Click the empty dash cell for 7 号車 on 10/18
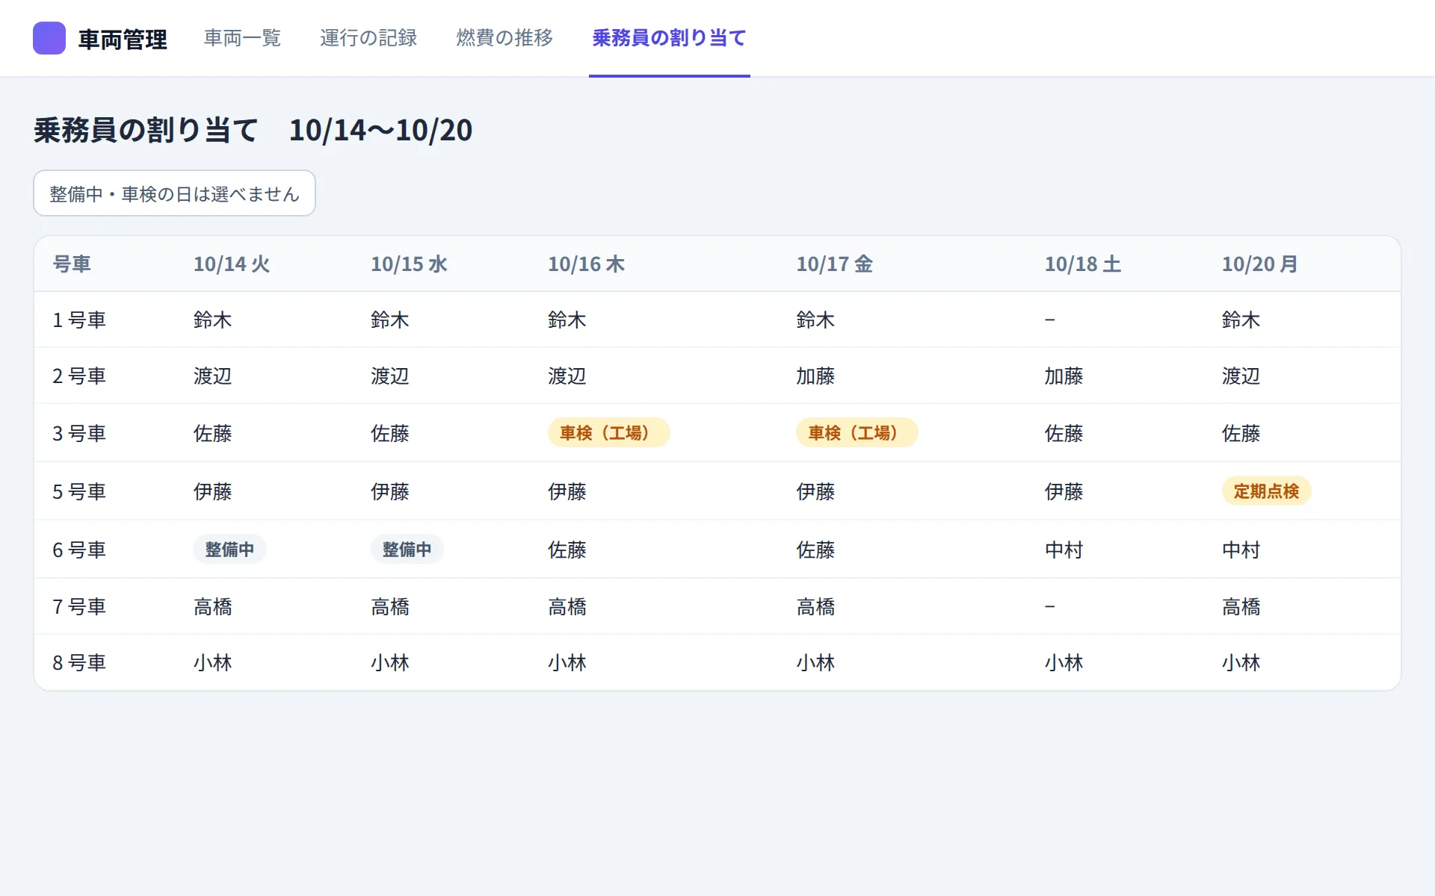Screen dimensions: 1435x896 tap(1050, 606)
